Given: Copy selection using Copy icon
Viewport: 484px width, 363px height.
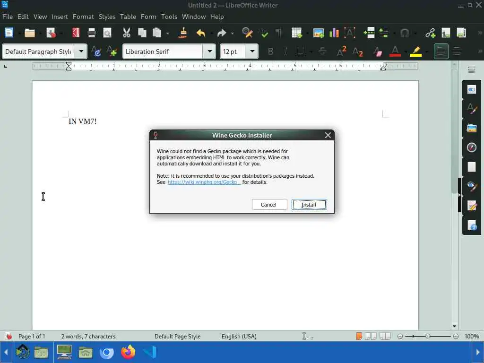Looking at the screenshot, I should (x=142, y=33).
